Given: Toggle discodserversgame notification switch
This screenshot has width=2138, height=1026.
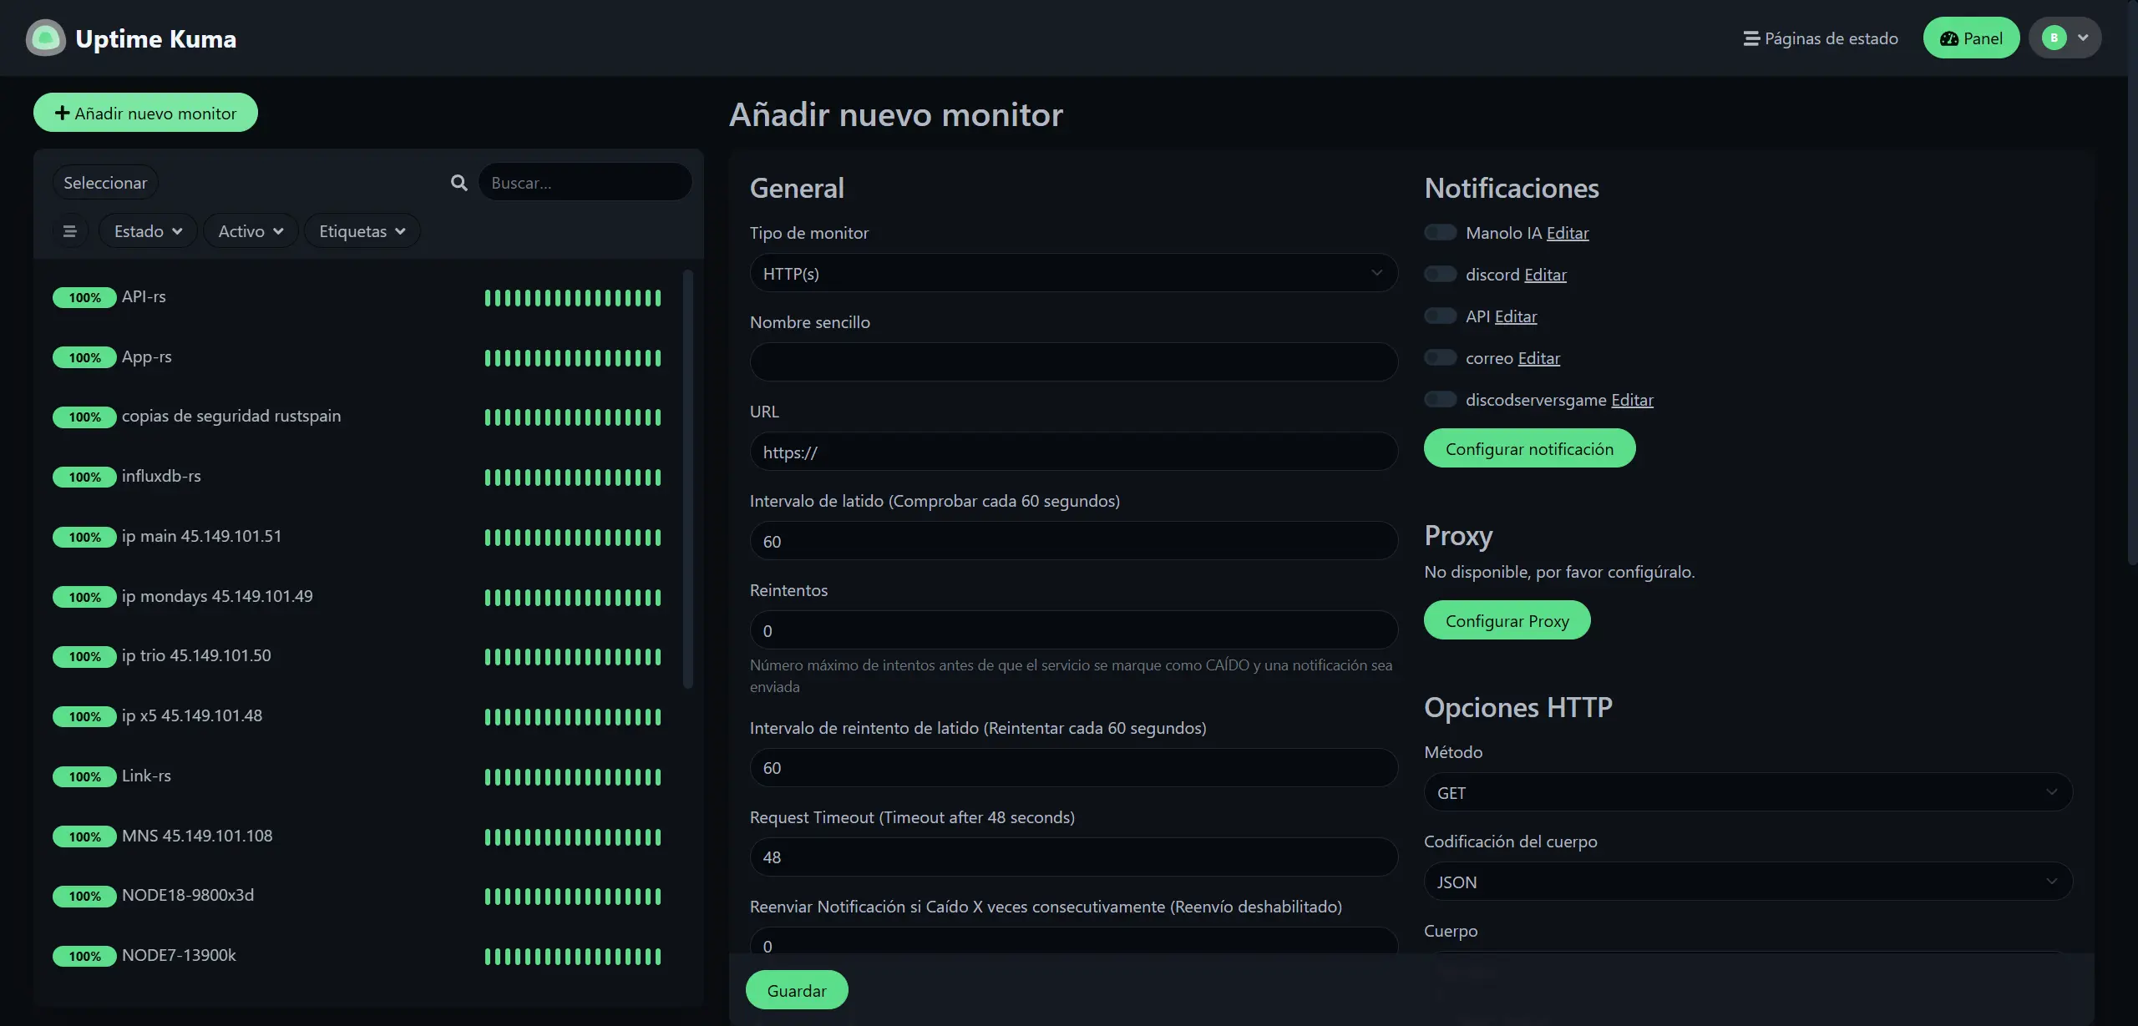Looking at the screenshot, I should tap(1440, 400).
